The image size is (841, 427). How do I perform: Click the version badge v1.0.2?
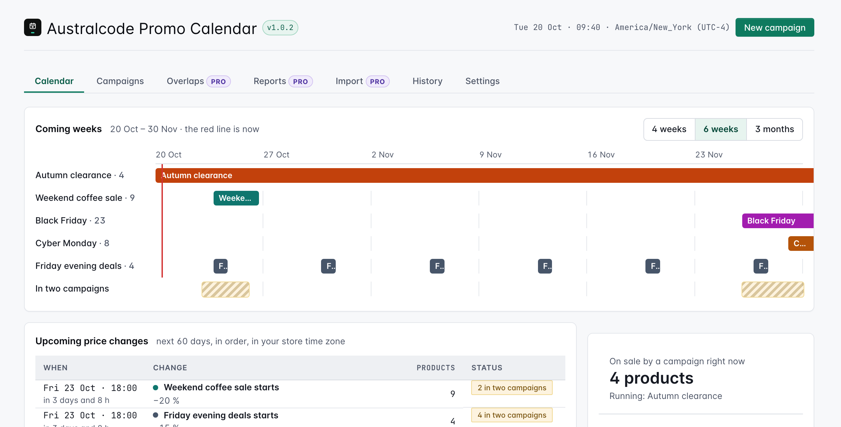click(x=280, y=28)
